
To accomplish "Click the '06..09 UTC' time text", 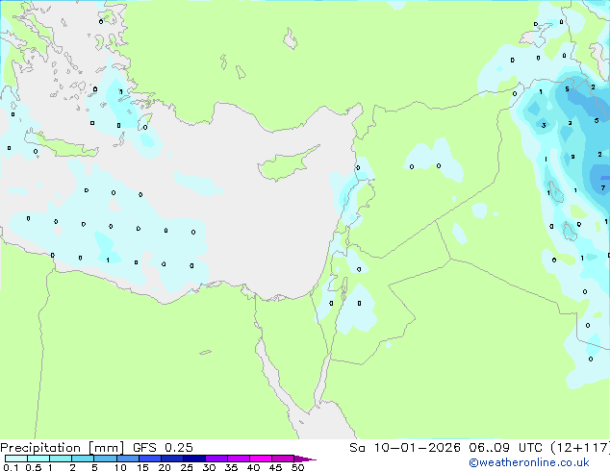I will (505, 448).
